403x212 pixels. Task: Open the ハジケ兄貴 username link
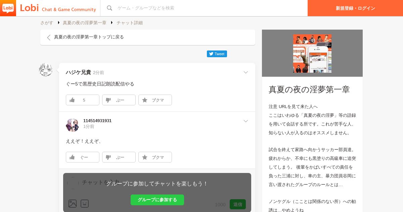[x=78, y=72]
